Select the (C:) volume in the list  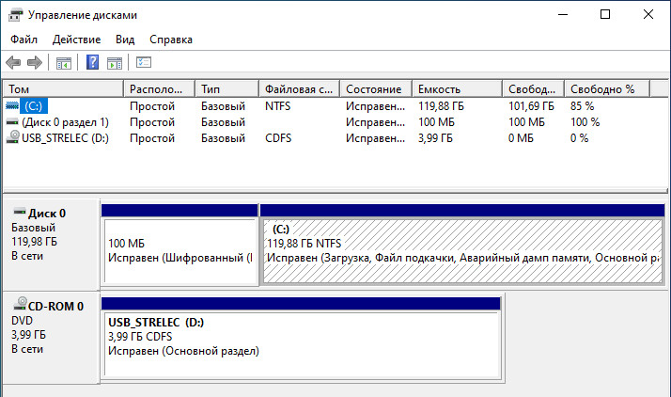click(34, 105)
